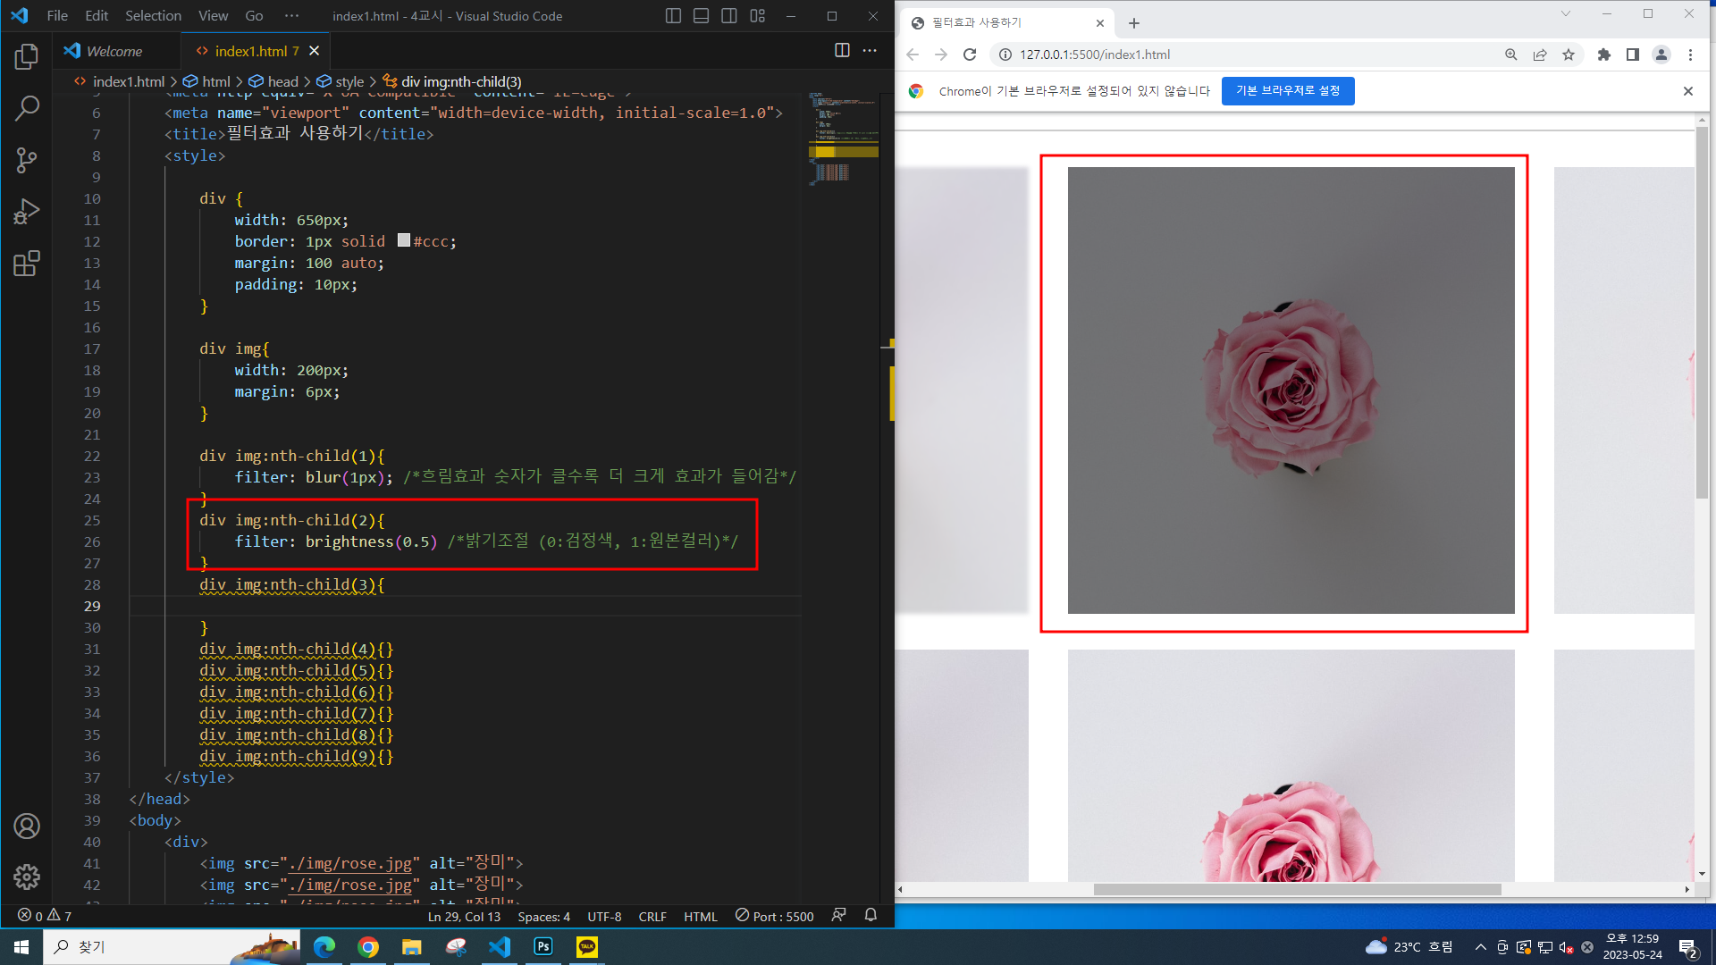
Task: Open the Explorer view in activity bar
Action: coord(27,57)
